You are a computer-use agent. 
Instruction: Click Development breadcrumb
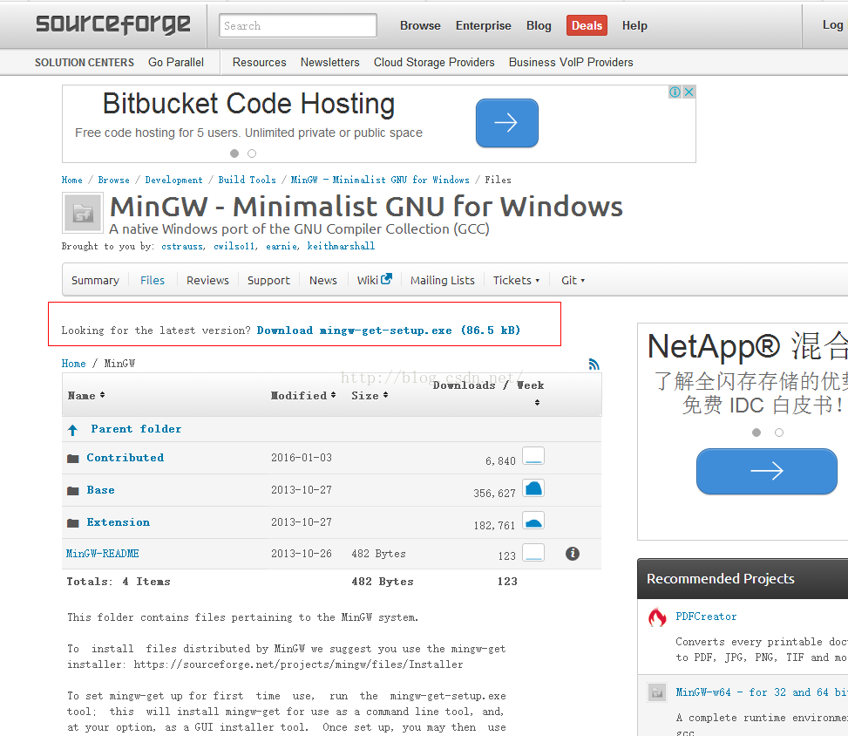[x=174, y=180]
